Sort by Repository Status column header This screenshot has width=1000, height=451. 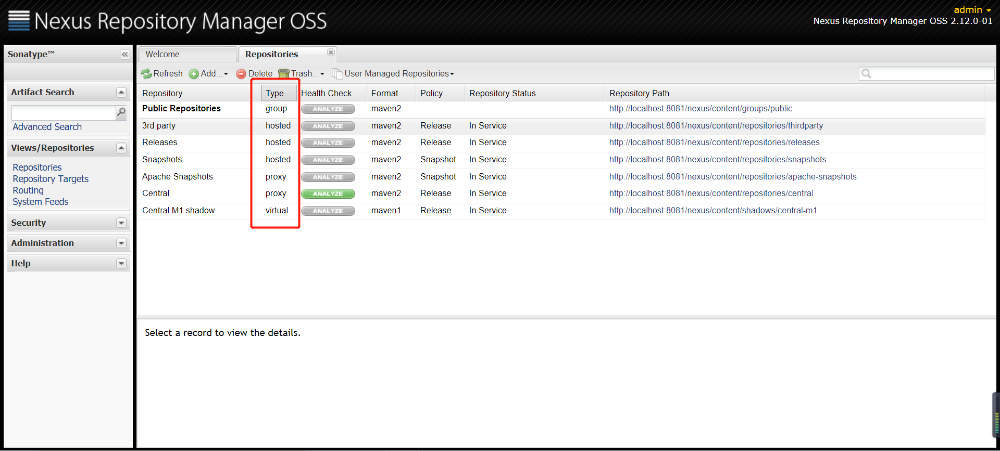click(534, 93)
